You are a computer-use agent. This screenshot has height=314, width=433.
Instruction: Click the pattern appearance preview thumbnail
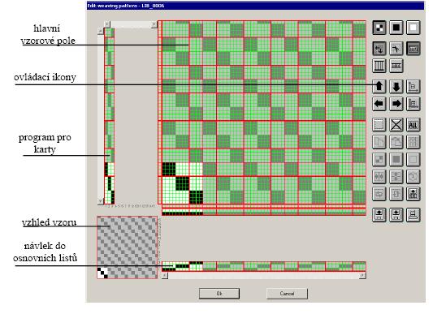[127, 247]
